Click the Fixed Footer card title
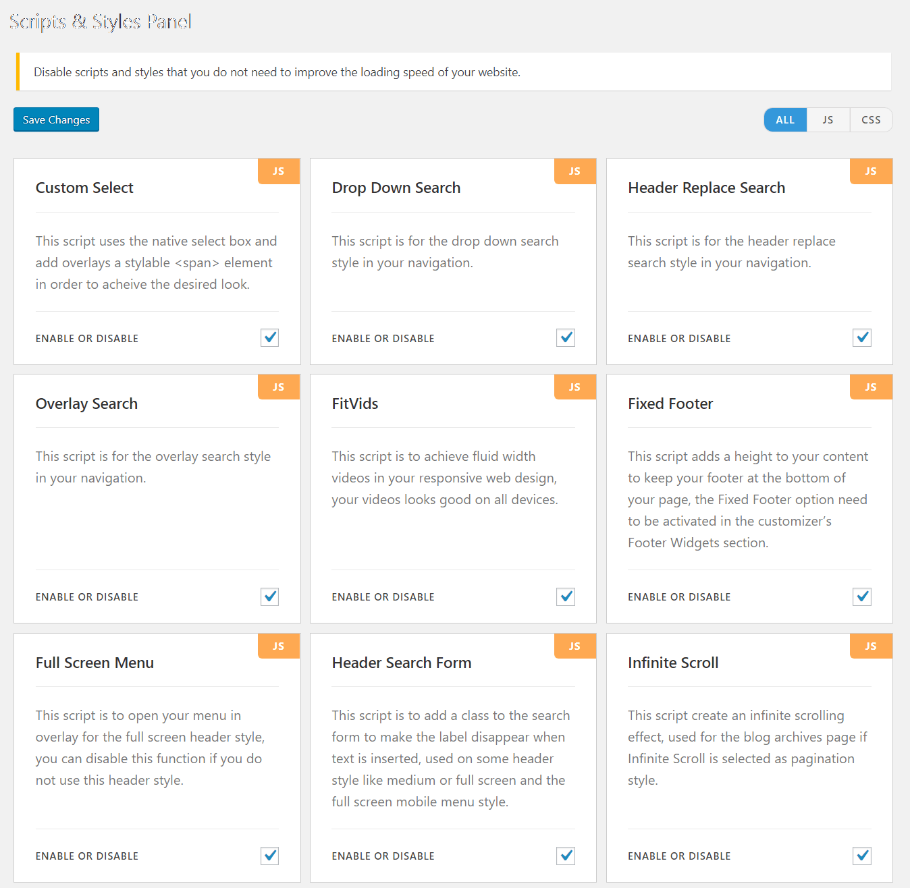This screenshot has height=888, width=910. coord(670,404)
